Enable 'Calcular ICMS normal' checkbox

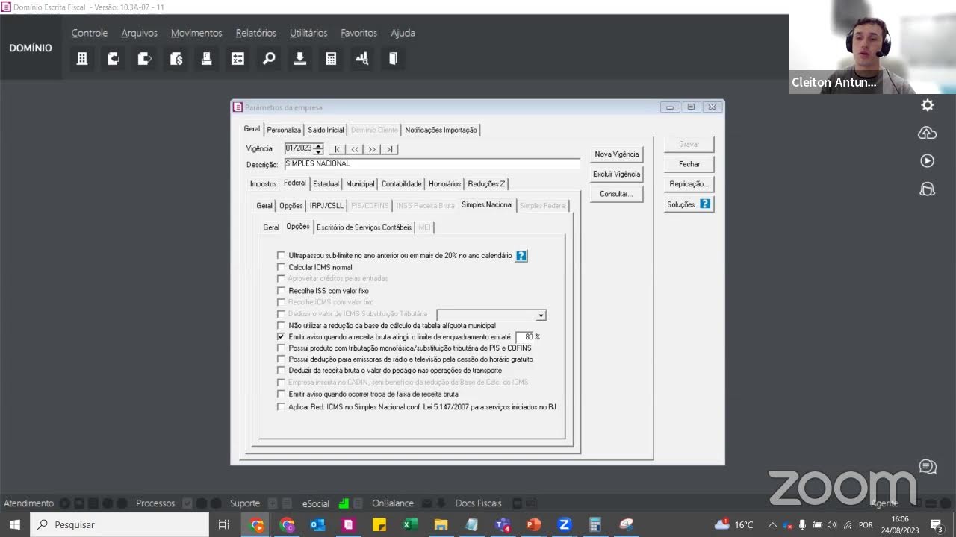[x=281, y=267]
